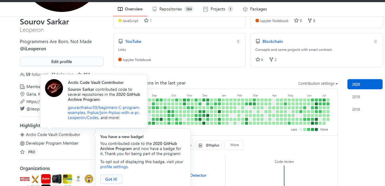Open the round gold seal organization avatar
The width and height of the screenshot is (385, 186).
point(88,179)
